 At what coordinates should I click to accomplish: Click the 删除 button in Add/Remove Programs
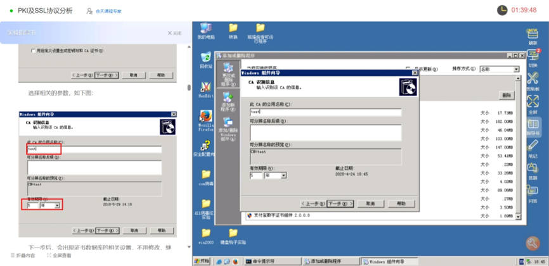(507, 95)
